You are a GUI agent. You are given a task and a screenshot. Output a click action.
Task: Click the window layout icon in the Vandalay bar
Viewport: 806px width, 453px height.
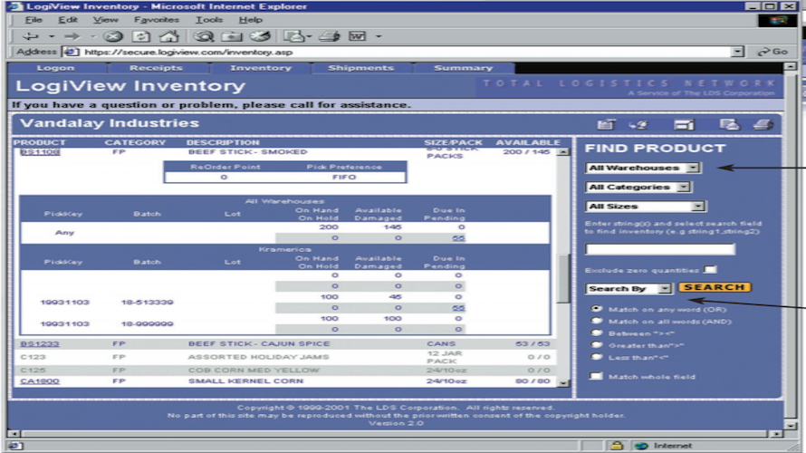point(684,124)
